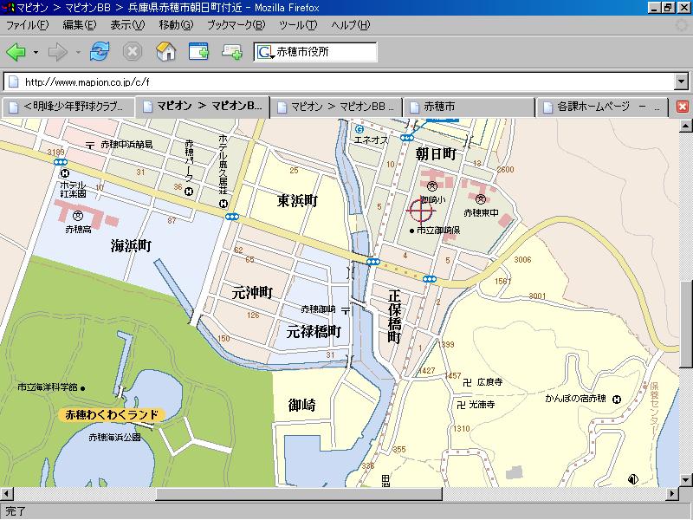The height and width of the screenshot is (520, 693).
Task: Open the Home page icon
Action: (x=166, y=52)
